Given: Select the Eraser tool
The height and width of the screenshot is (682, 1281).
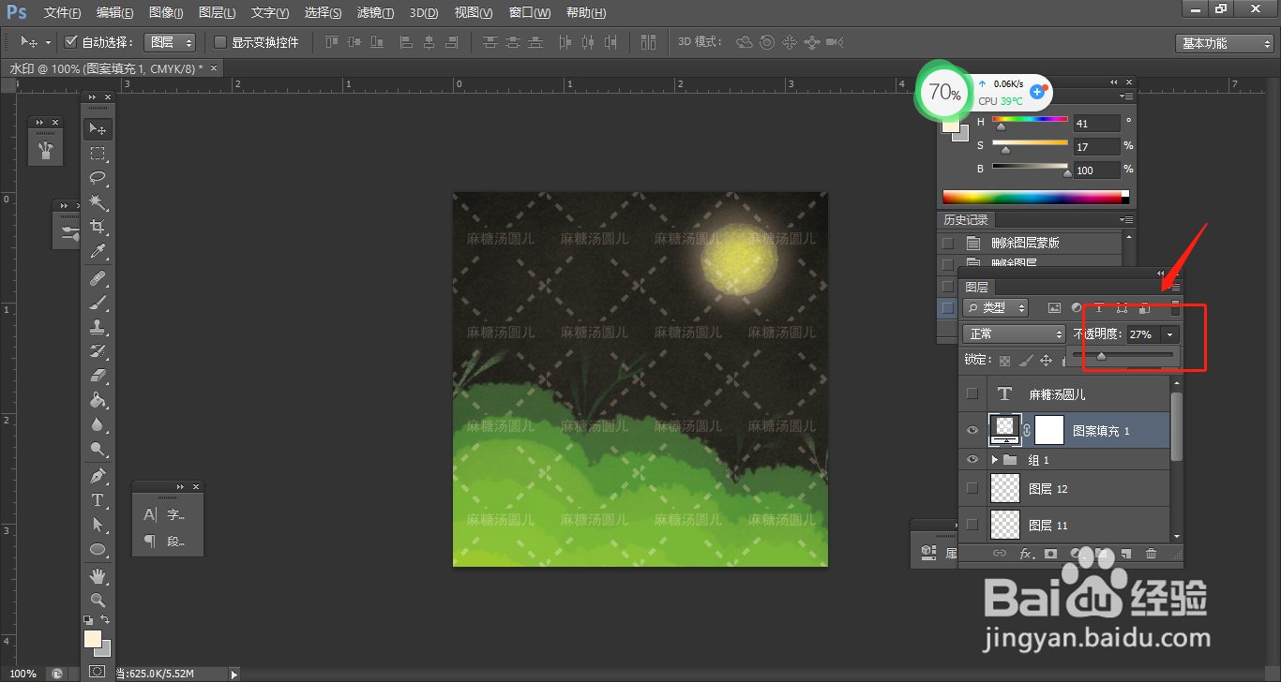Looking at the screenshot, I should [x=98, y=376].
